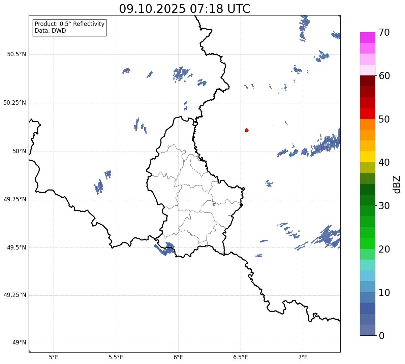Click the red location marker dot

[x=247, y=130]
